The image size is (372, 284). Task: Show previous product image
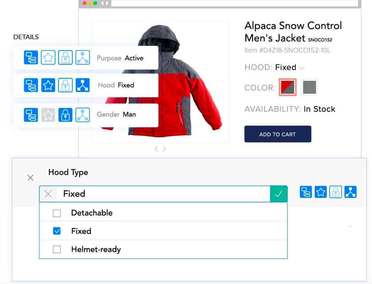pyautogui.click(x=156, y=149)
